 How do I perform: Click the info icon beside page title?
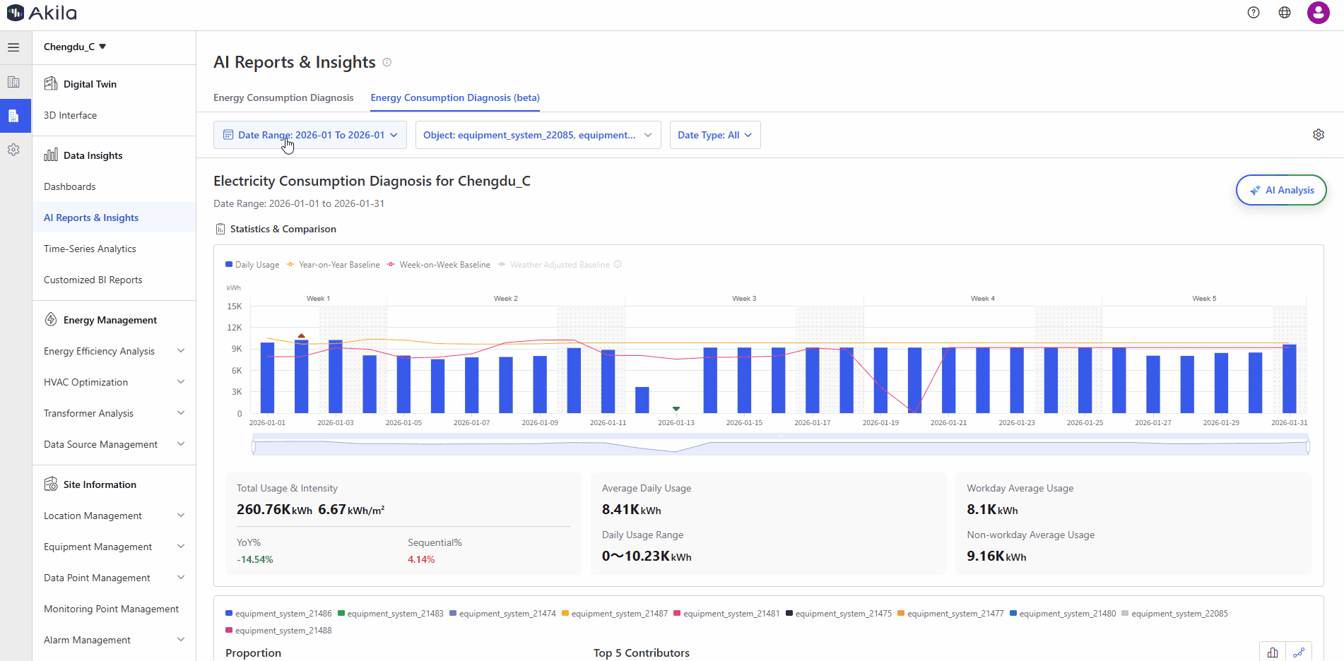pyautogui.click(x=387, y=62)
